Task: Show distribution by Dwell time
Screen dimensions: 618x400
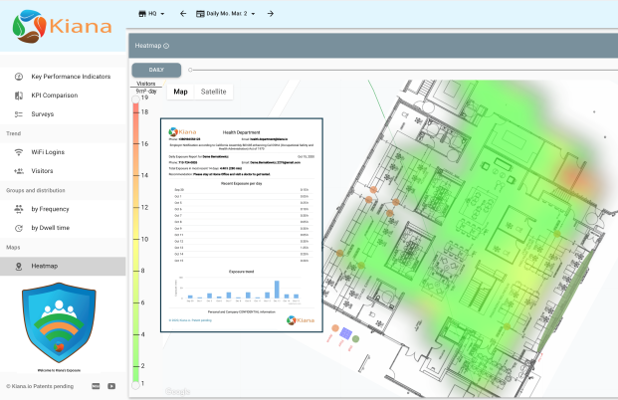Action: click(x=65, y=228)
